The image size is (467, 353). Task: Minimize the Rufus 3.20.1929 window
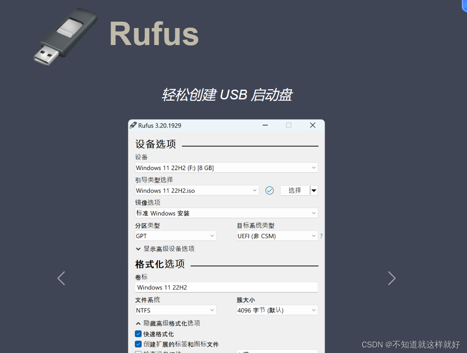[x=265, y=125]
